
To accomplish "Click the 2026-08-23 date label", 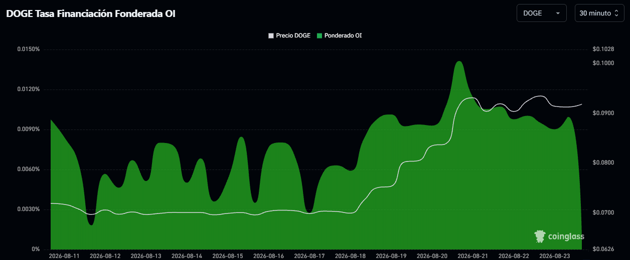I will pos(555,256).
